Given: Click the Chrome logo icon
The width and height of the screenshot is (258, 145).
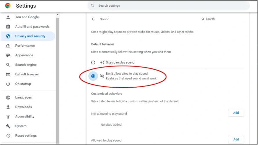Looking at the screenshot, I should [8, 6].
